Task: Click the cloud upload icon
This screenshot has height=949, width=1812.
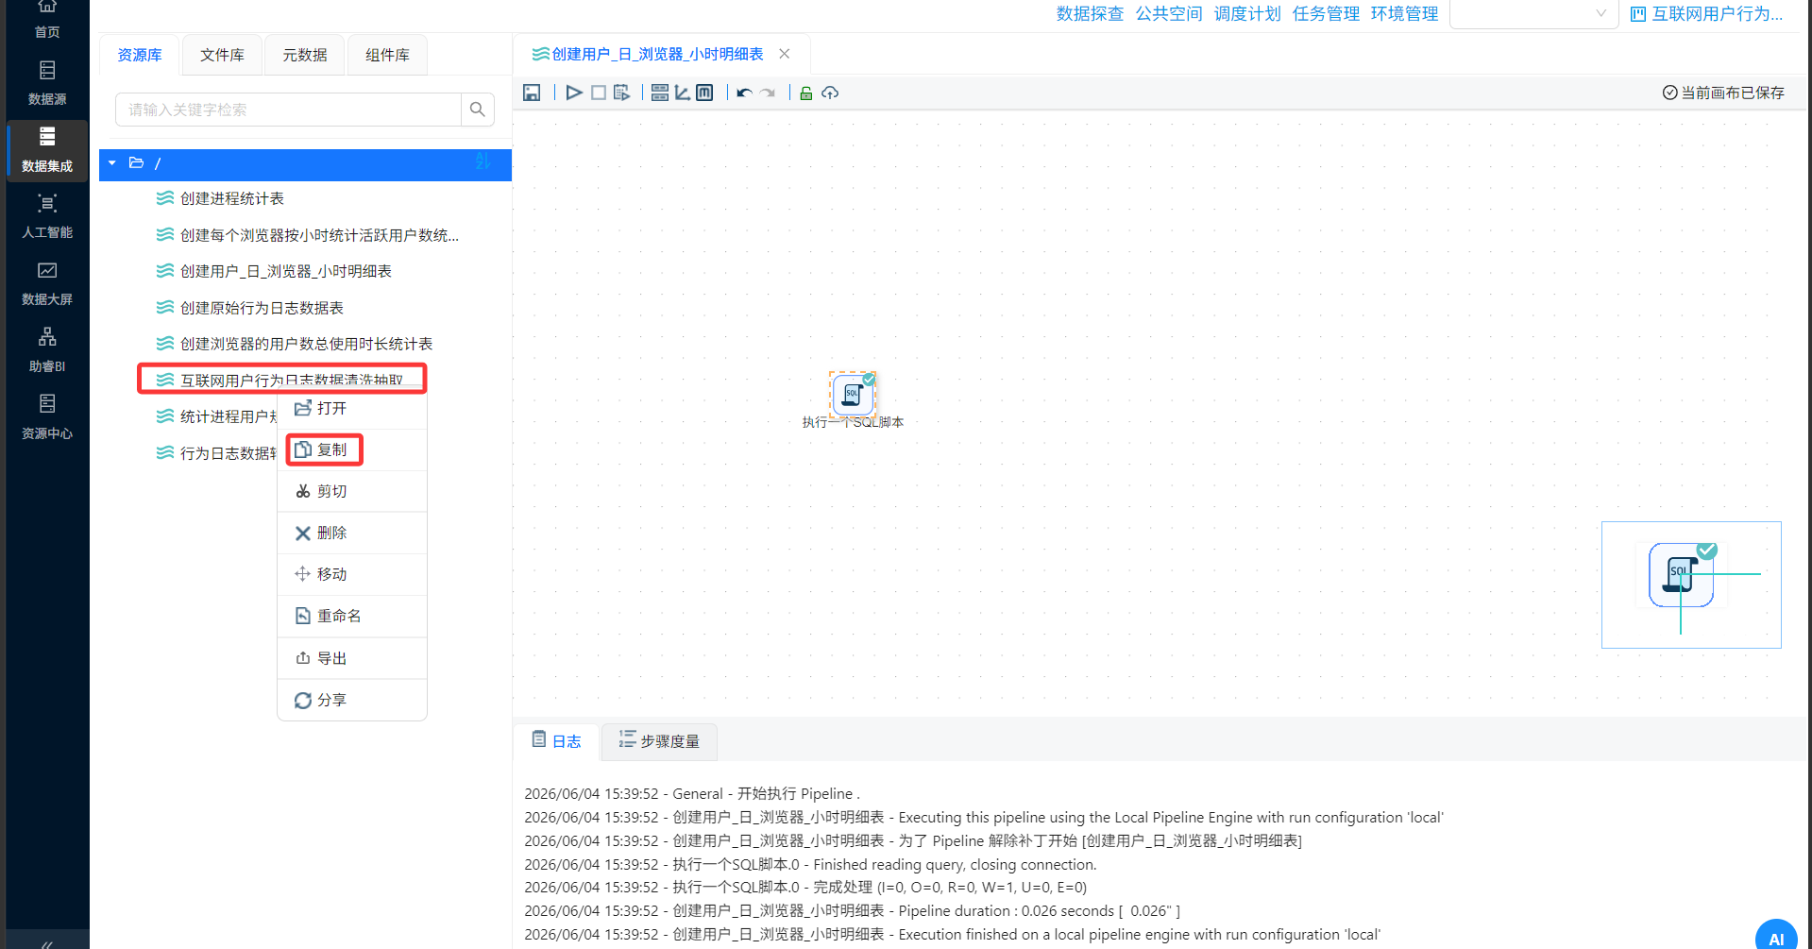Action: [x=830, y=93]
